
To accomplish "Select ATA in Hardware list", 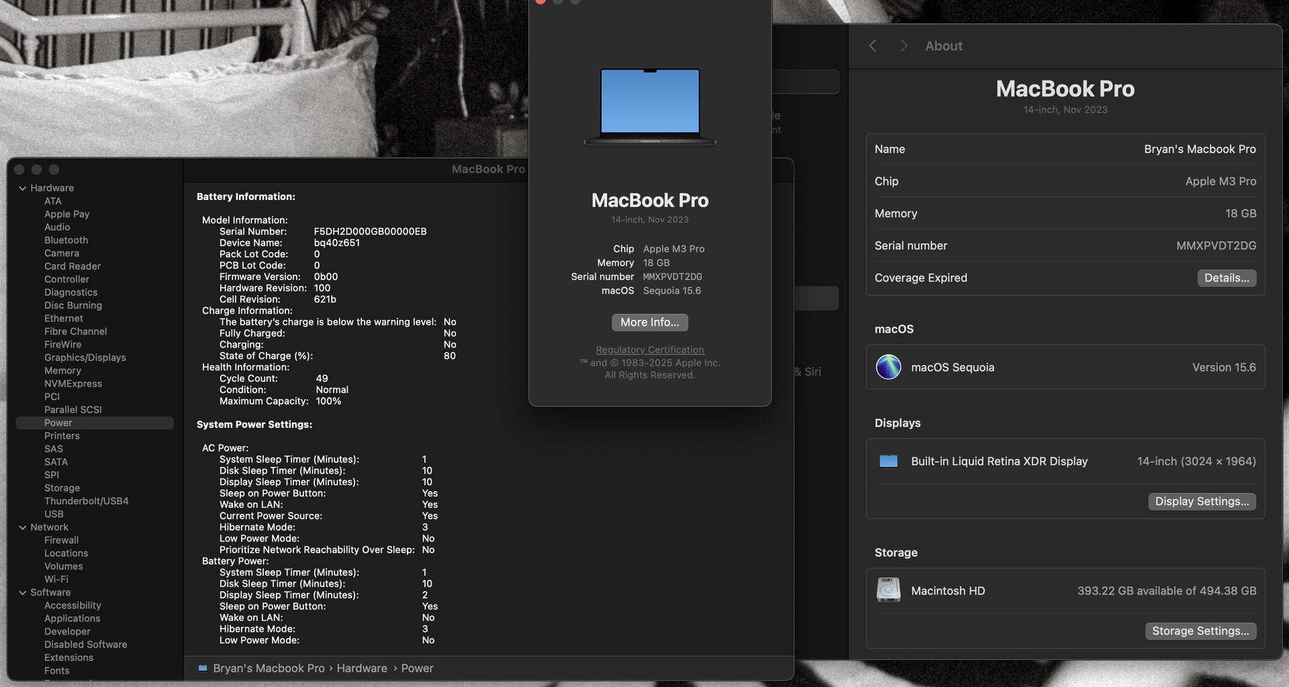I will (x=53, y=201).
